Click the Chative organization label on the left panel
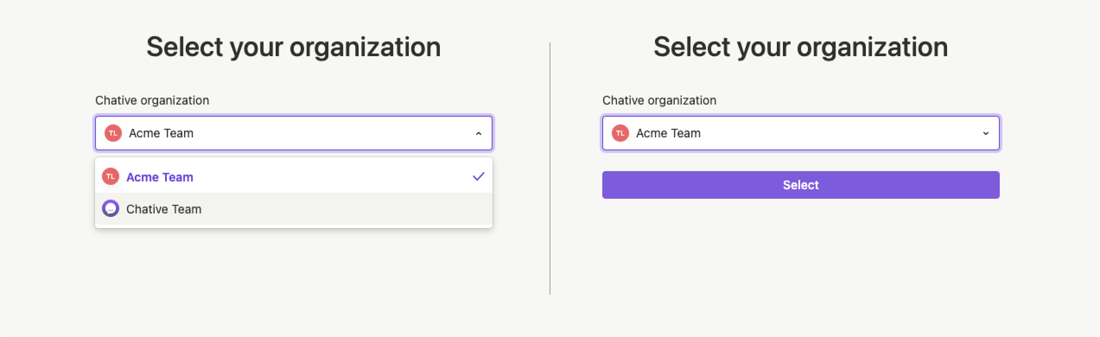Screen dimensions: 1100x337 152,100
